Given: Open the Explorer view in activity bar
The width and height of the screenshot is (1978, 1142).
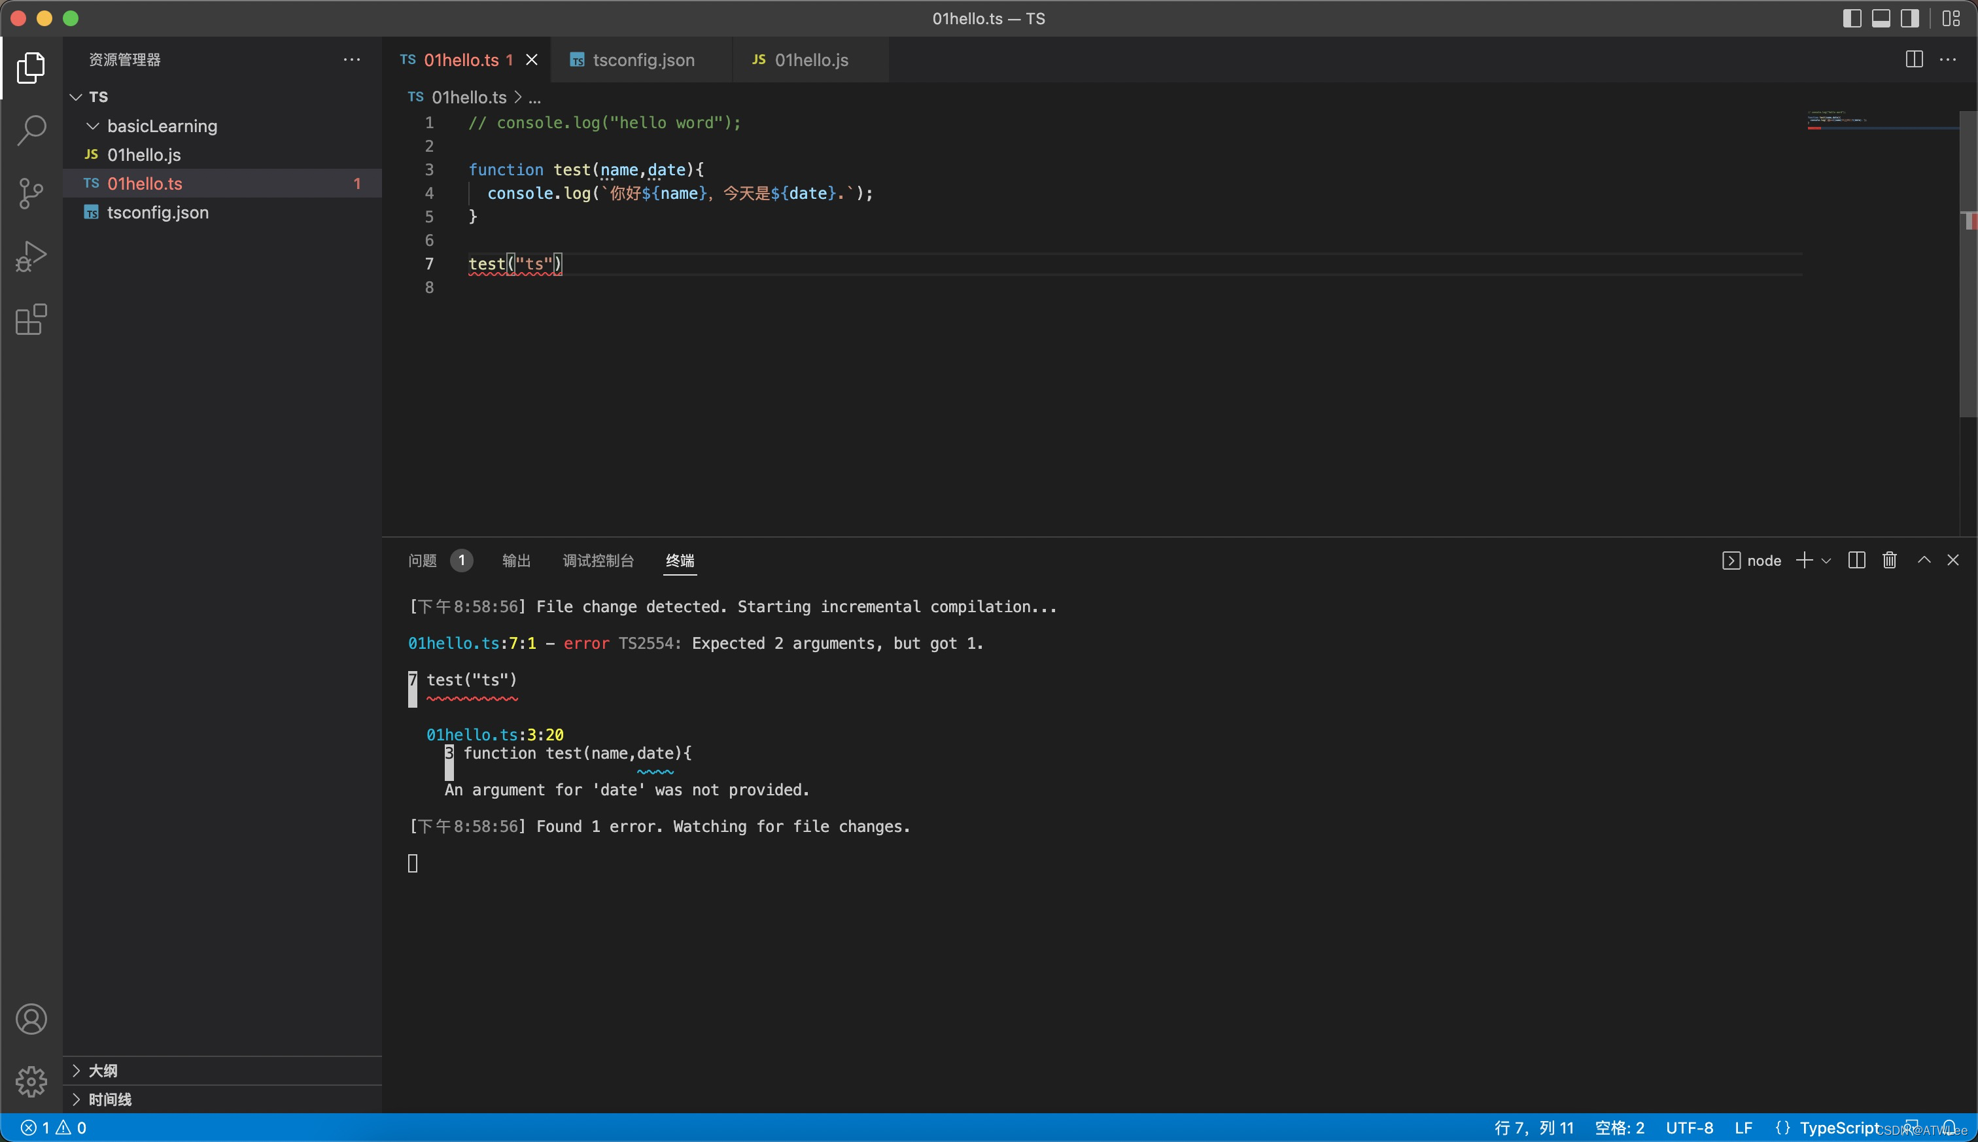Looking at the screenshot, I should pyautogui.click(x=31, y=67).
